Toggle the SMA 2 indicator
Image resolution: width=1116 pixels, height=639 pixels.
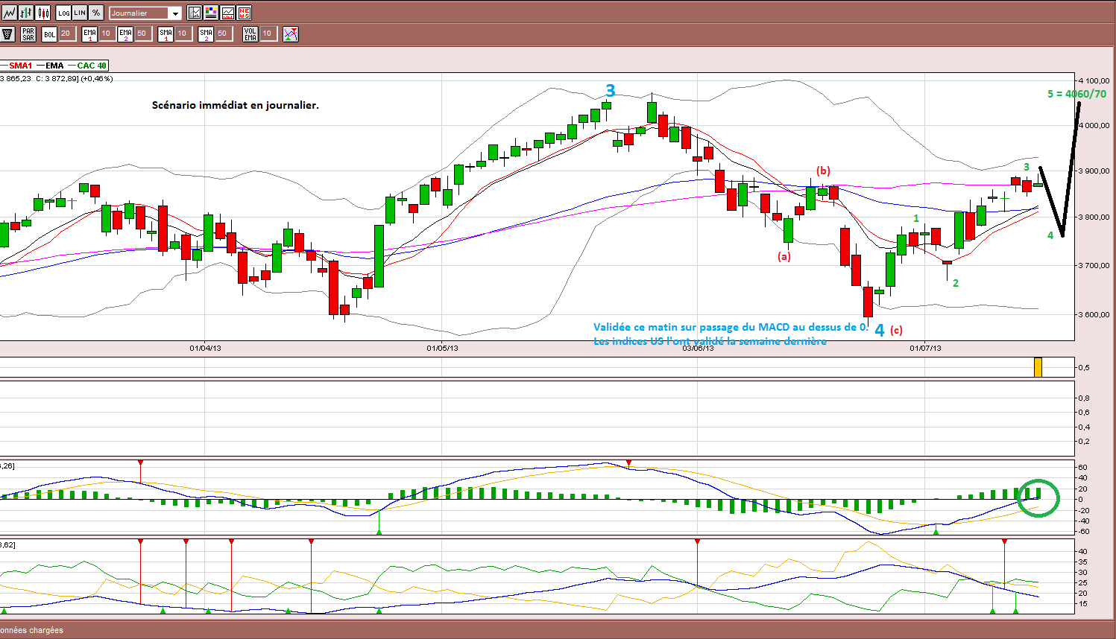(206, 34)
